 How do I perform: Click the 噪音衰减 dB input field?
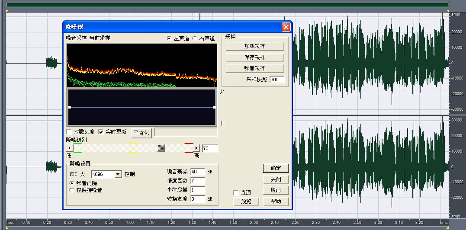(x=197, y=172)
